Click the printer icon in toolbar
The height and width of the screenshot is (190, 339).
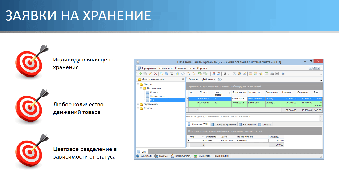click(272, 74)
